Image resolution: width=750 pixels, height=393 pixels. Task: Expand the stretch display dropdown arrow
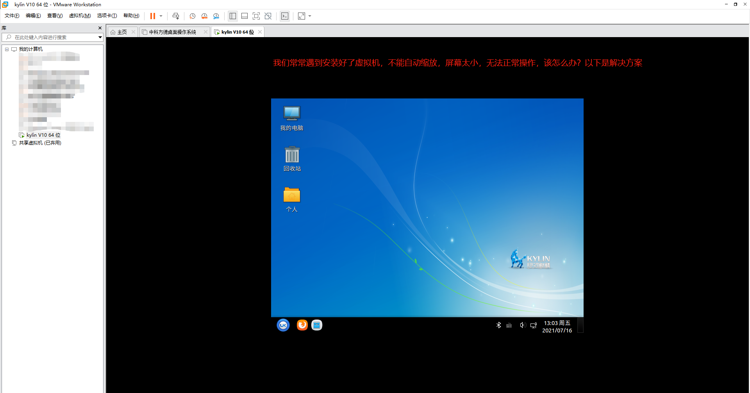(x=310, y=16)
